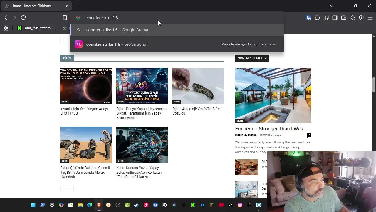Read 'İnsanlık İçin Yeni Yaşam Adayı: LHS 1140B'
This screenshot has width=376, height=212.
(84, 111)
